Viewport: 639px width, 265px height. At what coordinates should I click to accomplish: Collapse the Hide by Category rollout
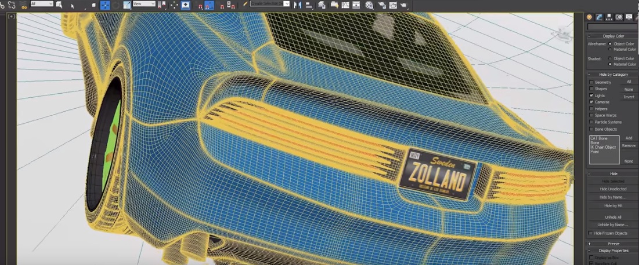pos(613,74)
